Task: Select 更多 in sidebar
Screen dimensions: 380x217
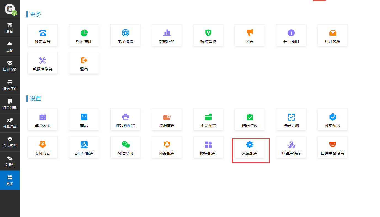Action: coord(10,180)
